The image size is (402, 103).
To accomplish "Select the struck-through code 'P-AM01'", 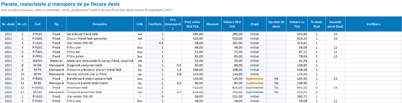I will pyautogui.click(x=38, y=87).
